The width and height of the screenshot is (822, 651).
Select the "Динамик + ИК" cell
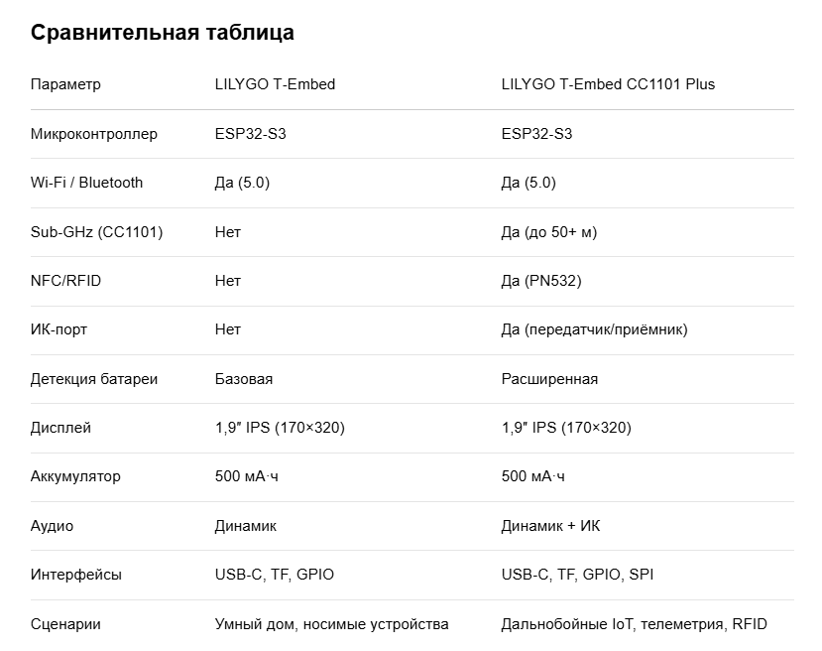click(550, 526)
